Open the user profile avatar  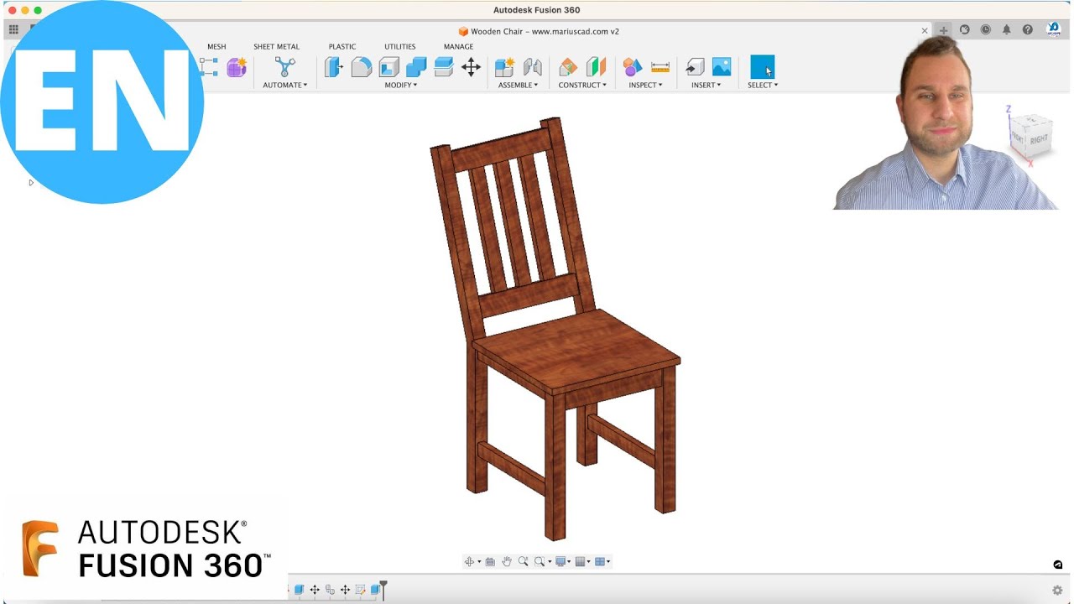coord(1054,29)
